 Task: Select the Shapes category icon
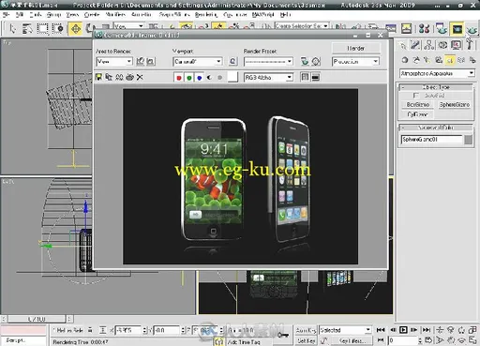416,60
